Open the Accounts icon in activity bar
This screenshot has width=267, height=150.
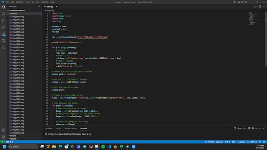3,130
